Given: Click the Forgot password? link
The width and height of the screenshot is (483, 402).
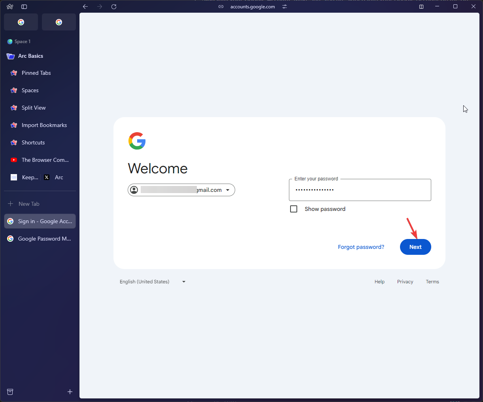Looking at the screenshot, I should coord(361,247).
